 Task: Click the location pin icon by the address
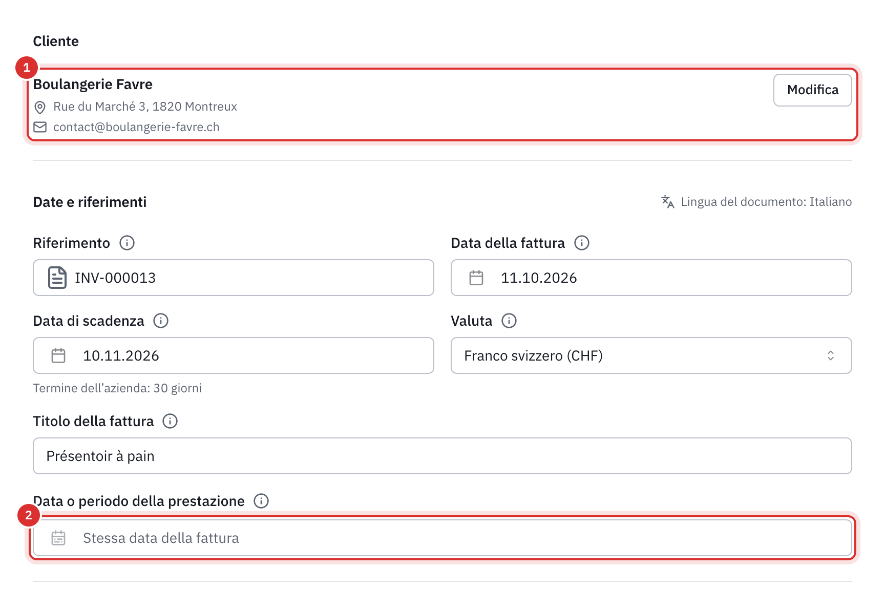point(40,107)
